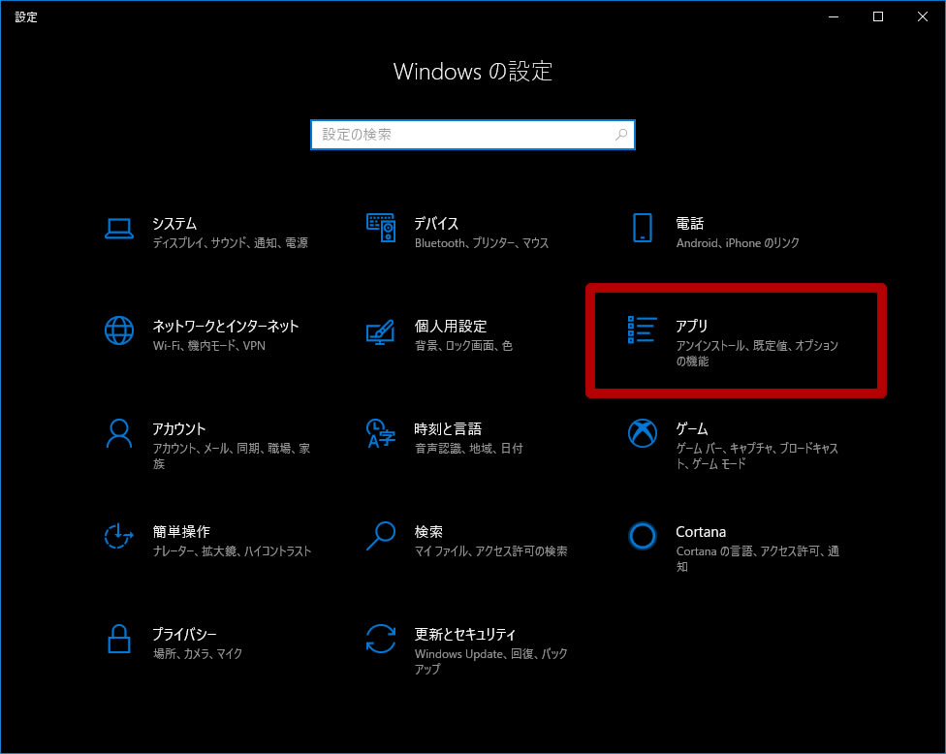Minimize the 設定 window
946x754 pixels.
coord(834,16)
